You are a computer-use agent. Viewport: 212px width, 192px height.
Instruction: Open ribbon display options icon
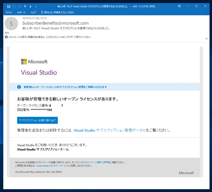point(179,6)
